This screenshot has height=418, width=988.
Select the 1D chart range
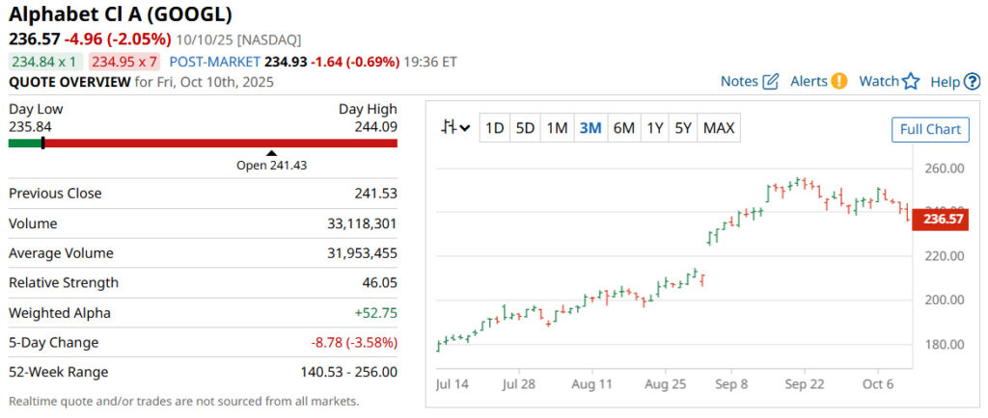click(x=494, y=128)
